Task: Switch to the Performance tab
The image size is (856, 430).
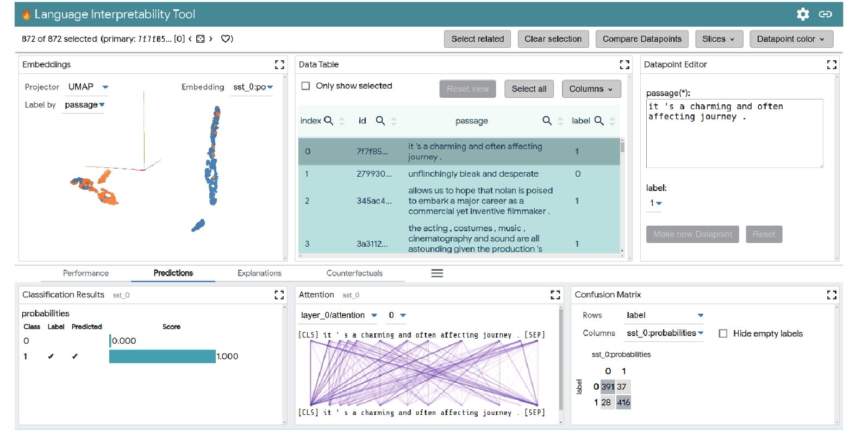Action: 86,273
